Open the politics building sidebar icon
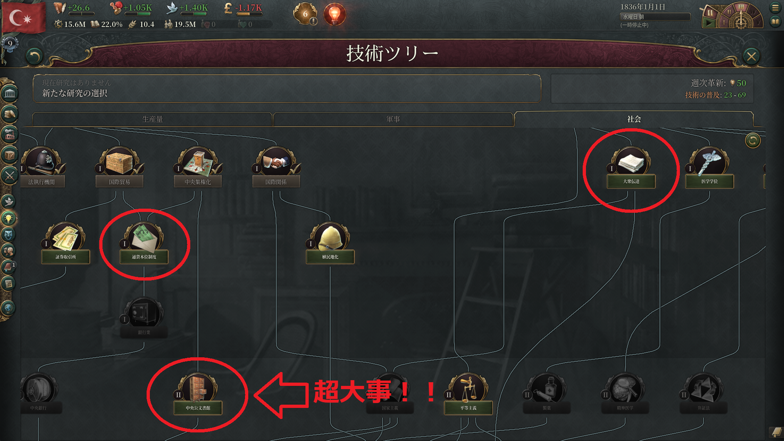This screenshot has height=441, width=784. (x=10, y=94)
